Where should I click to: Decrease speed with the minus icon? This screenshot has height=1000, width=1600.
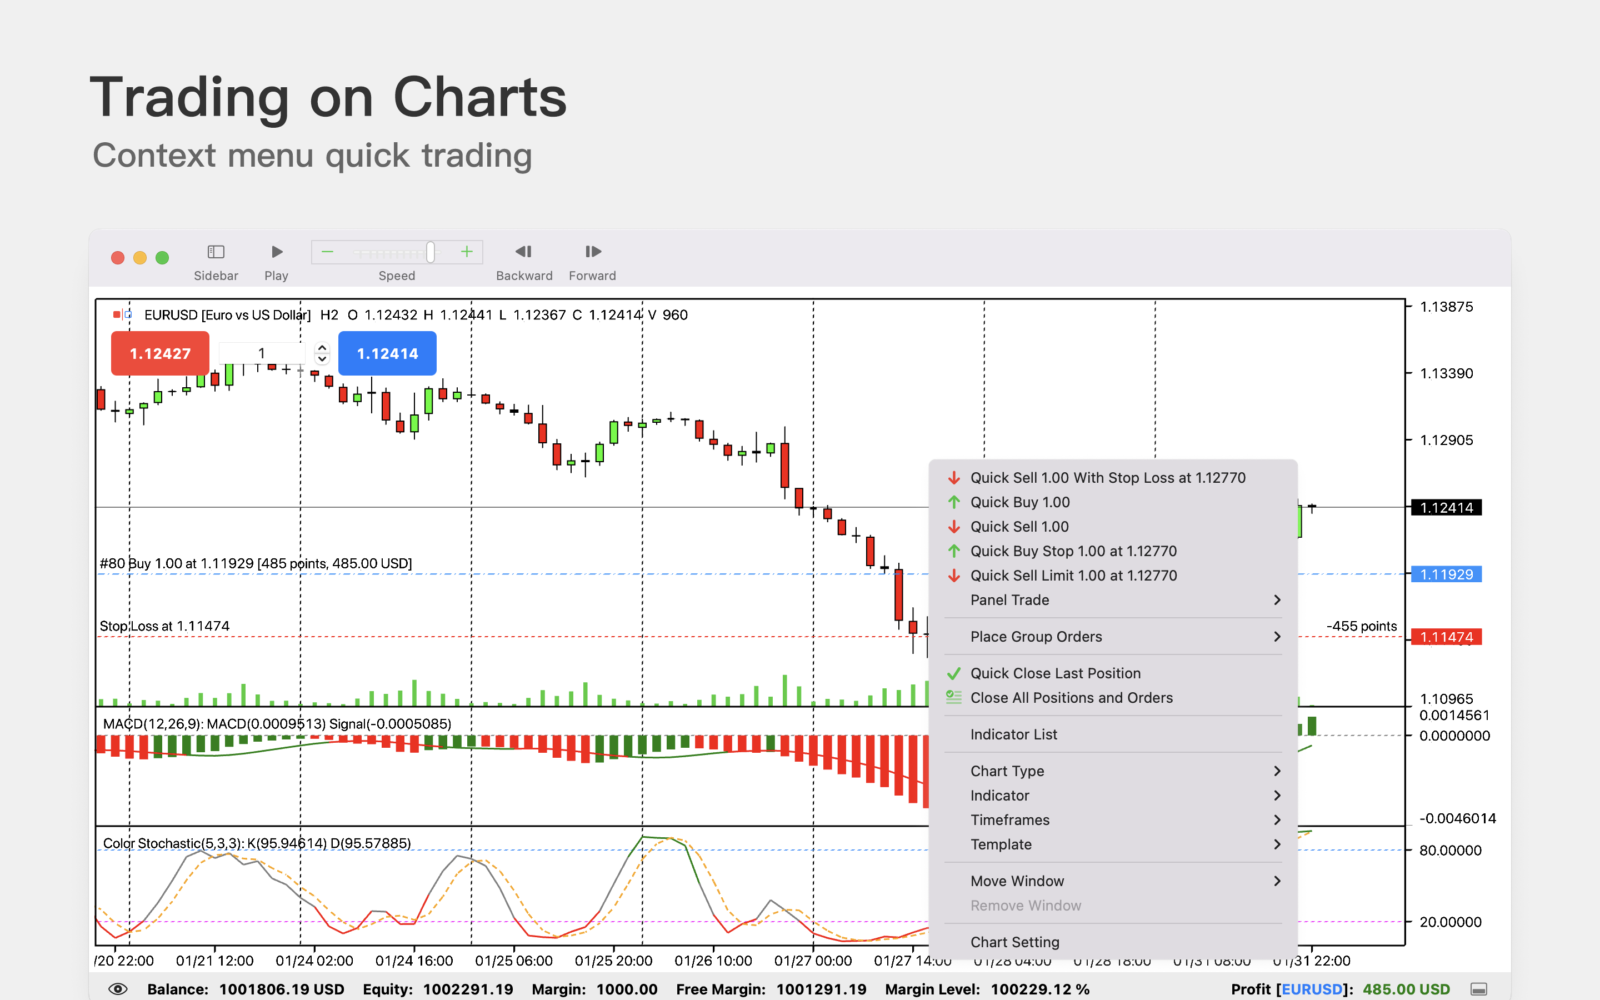point(327,252)
